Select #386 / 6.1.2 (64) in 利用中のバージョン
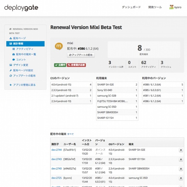This screenshot has width=187, height=187. 163,101
